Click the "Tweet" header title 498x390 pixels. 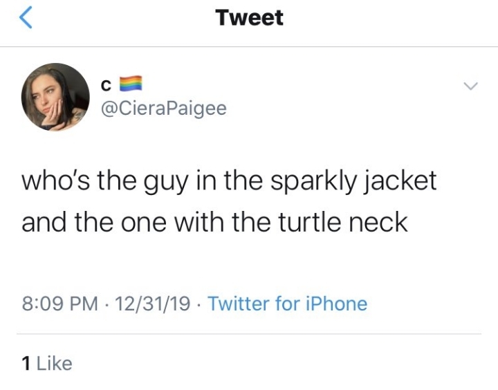[249, 18]
